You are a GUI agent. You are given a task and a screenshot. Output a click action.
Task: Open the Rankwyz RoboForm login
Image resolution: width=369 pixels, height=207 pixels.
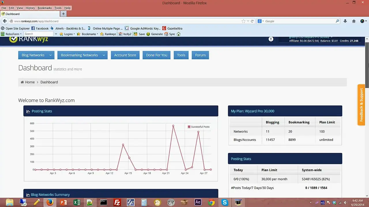tap(108, 34)
